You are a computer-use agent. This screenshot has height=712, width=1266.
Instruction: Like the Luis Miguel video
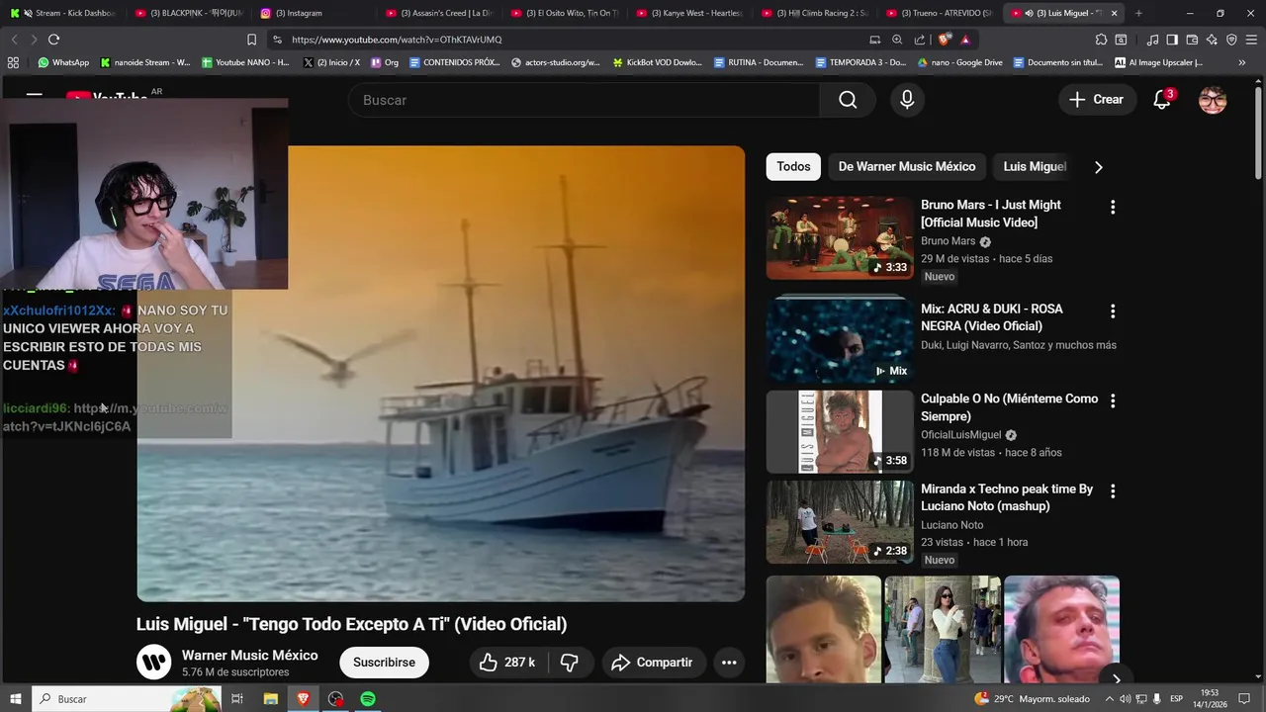507,663
